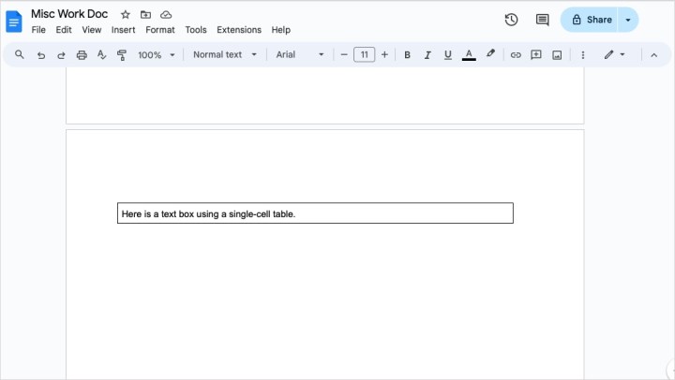Click the Print icon in toolbar
Screen dimensions: 675x380
coord(82,55)
